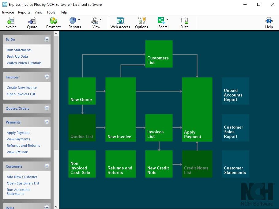This screenshot has height=209, width=279.
Task: Open the Tools menu
Action: [51, 12]
